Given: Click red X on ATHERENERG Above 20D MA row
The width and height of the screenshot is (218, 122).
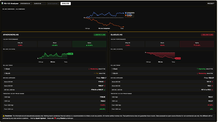Looking at the screenshot, I should 105,82.
